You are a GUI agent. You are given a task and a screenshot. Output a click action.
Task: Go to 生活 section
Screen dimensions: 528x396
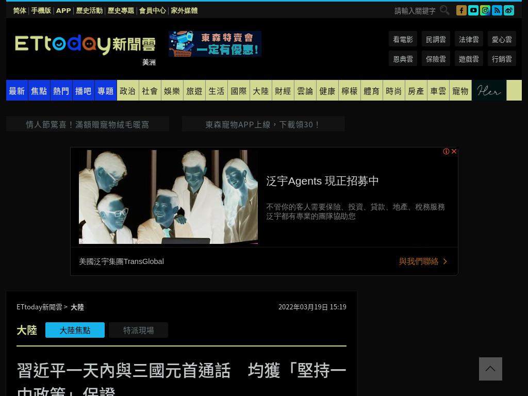click(217, 90)
